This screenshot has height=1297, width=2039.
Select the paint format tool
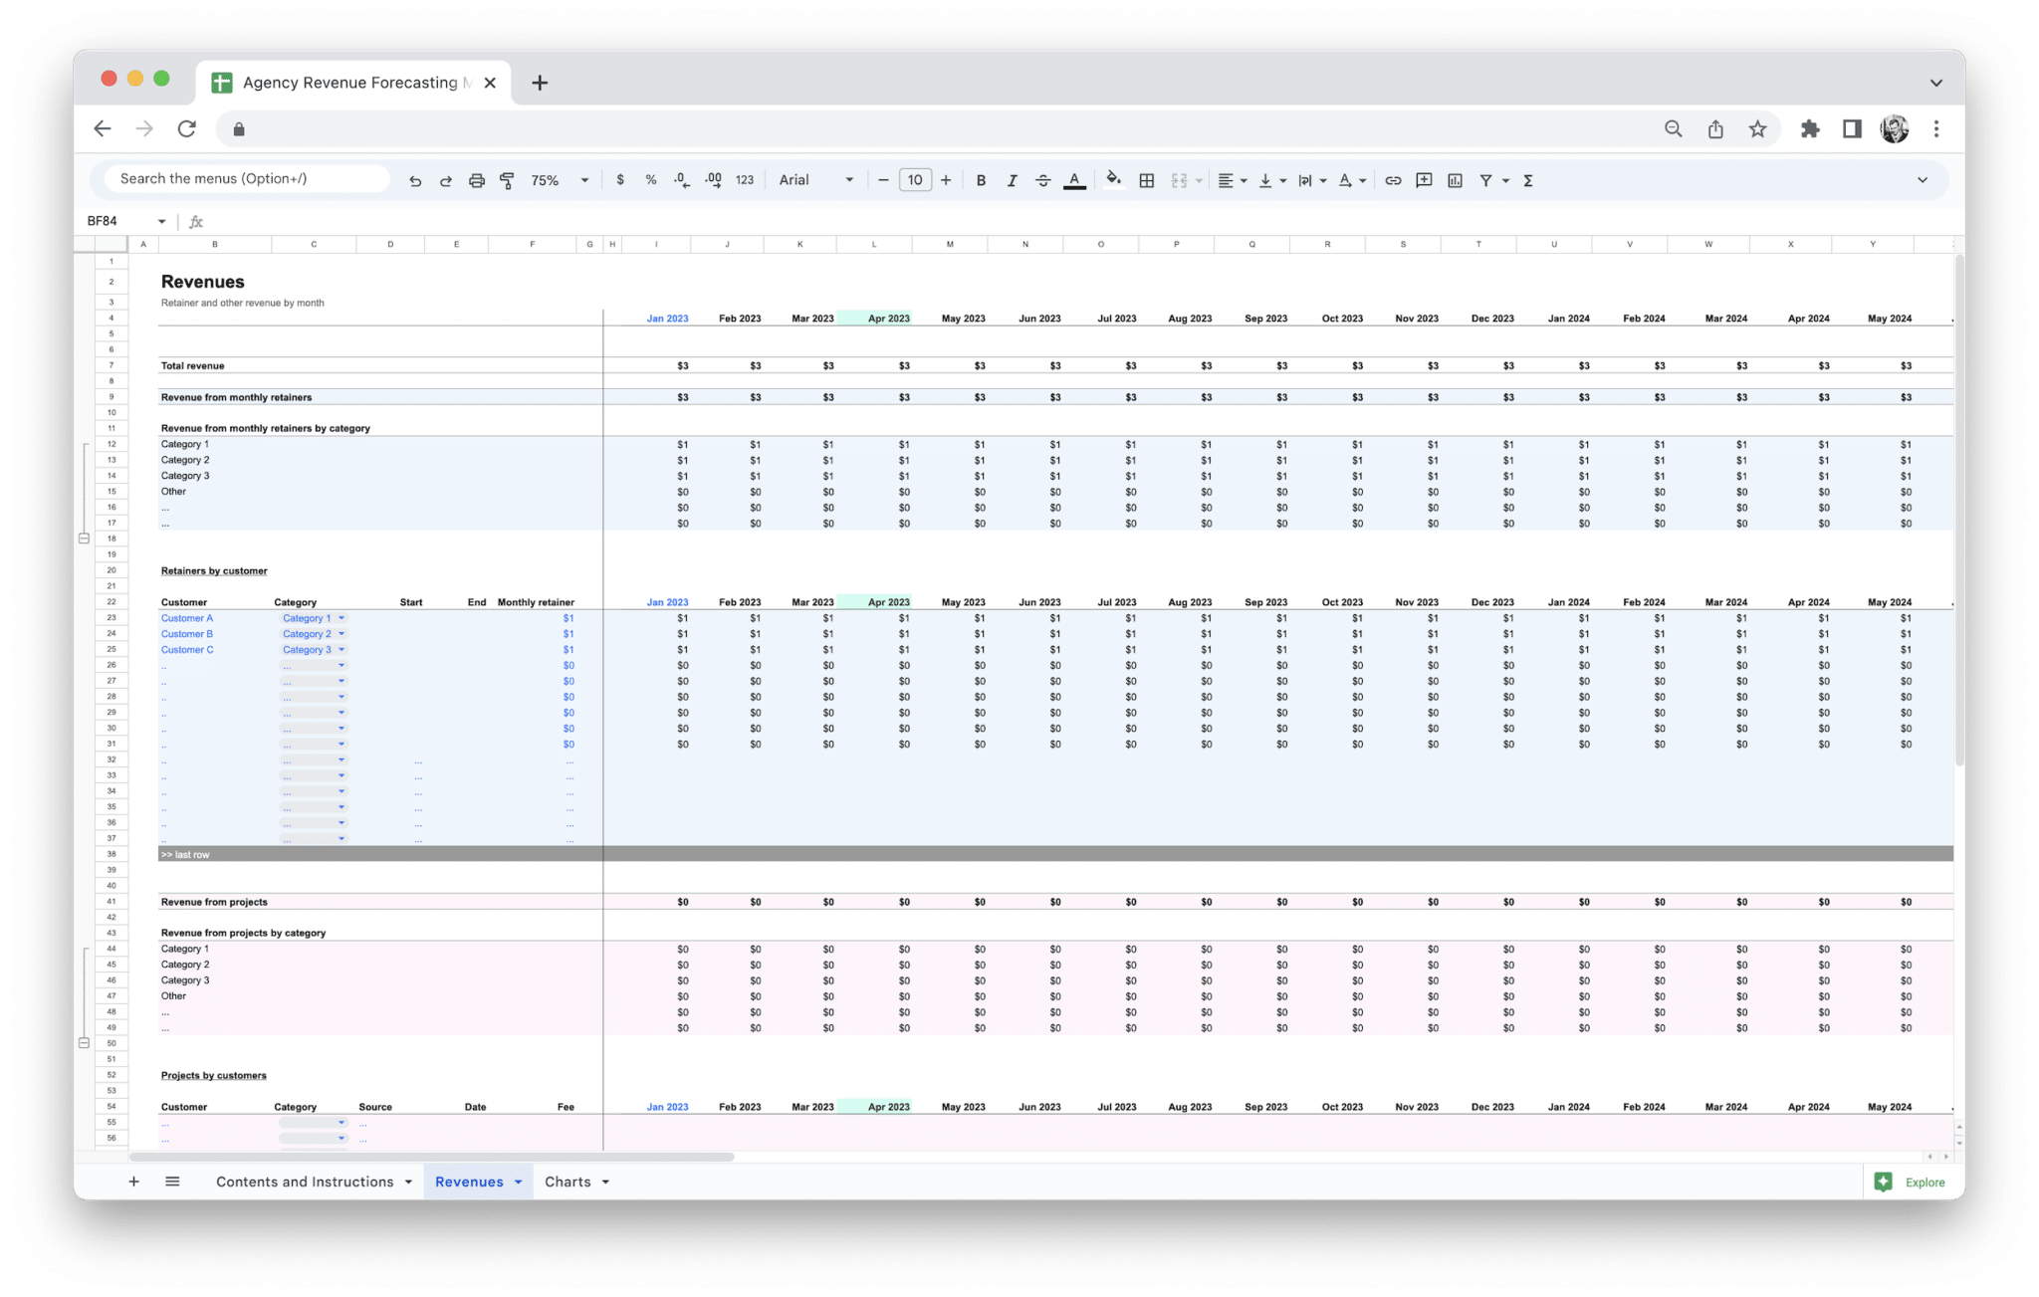click(x=508, y=180)
